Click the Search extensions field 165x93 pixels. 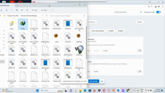pyautogui.click(x=128, y=12)
